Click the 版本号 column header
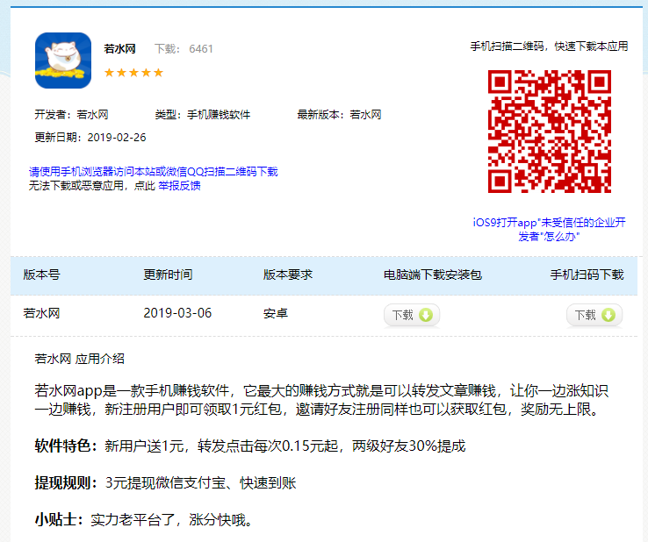Viewport: 648px width, 542px height. pos(42,275)
